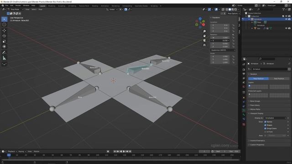Open the Tool properties tab icon
The image size is (292, 164).
[244, 64]
